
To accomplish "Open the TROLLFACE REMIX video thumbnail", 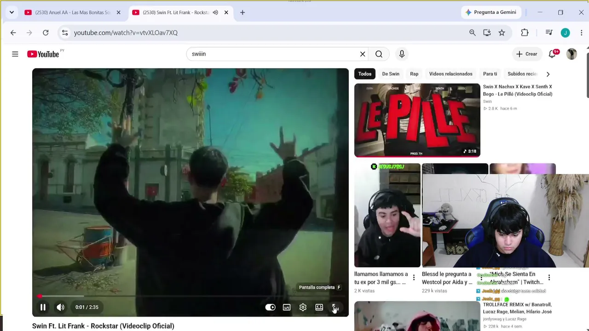I will (417, 316).
